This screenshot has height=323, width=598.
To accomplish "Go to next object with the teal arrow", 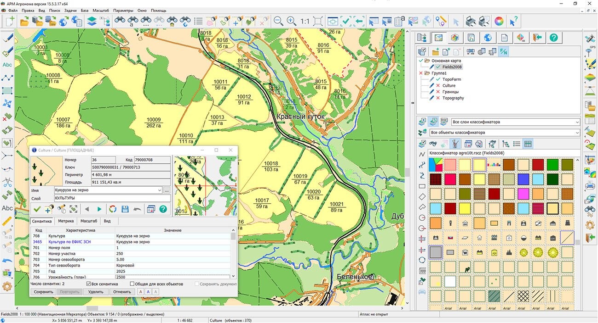I will click(99, 209).
